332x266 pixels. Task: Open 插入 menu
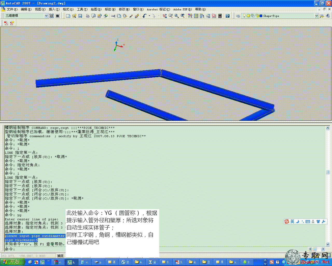[54, 9]
